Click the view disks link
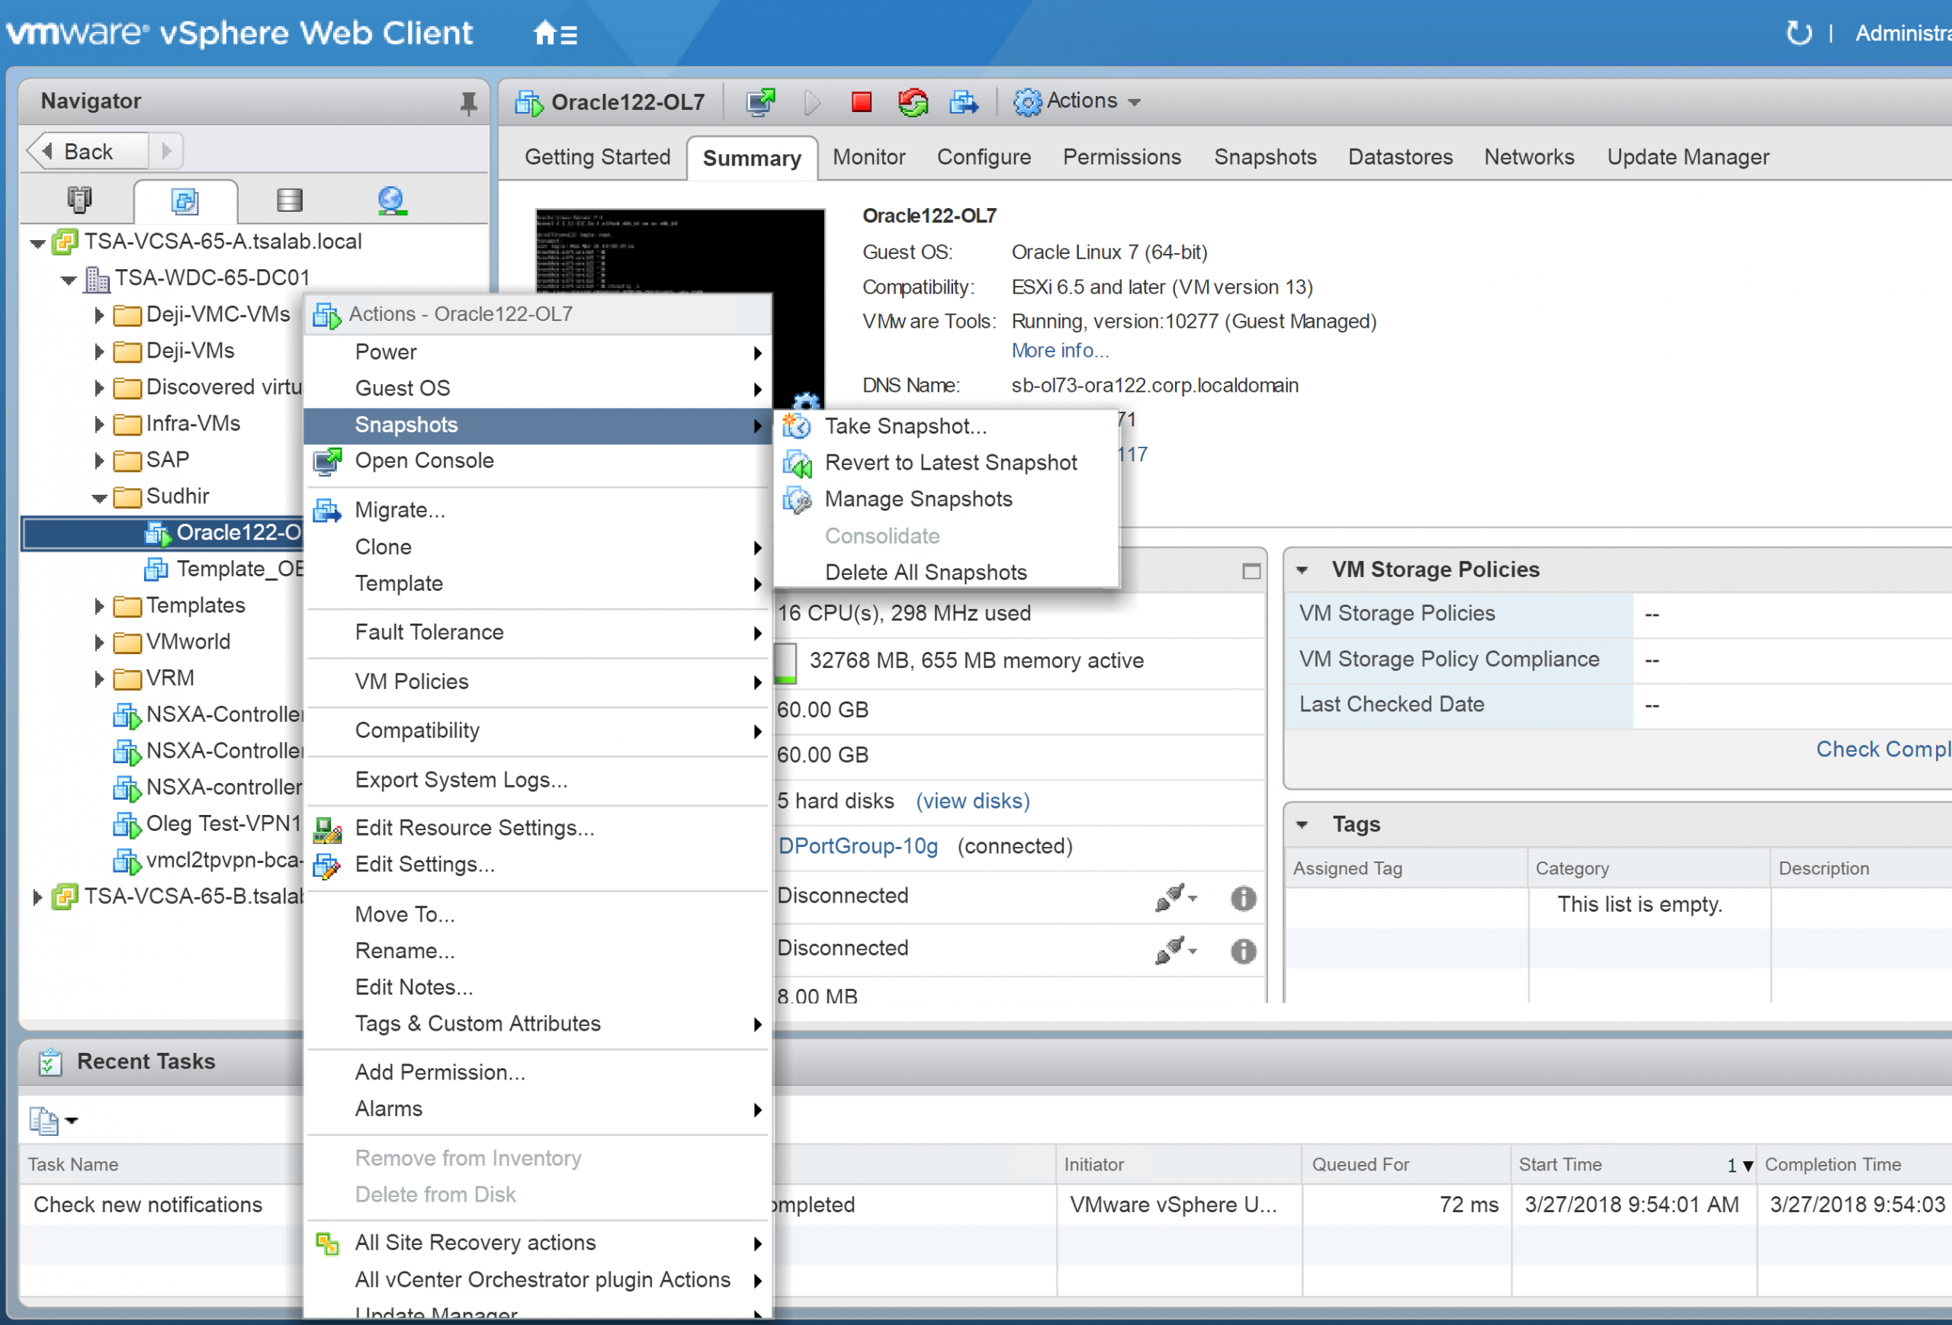 971,801
